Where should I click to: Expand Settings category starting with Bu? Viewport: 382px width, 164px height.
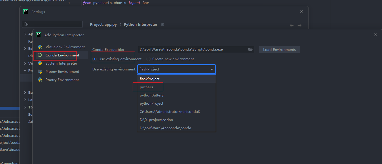coord(25,93)
